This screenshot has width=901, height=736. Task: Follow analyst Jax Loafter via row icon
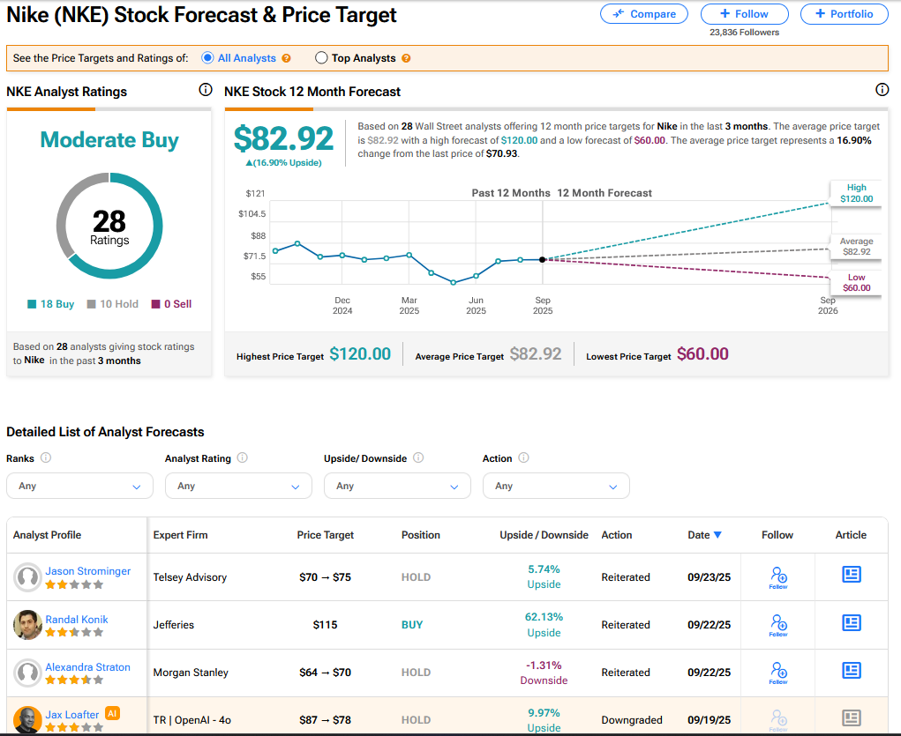778,720
